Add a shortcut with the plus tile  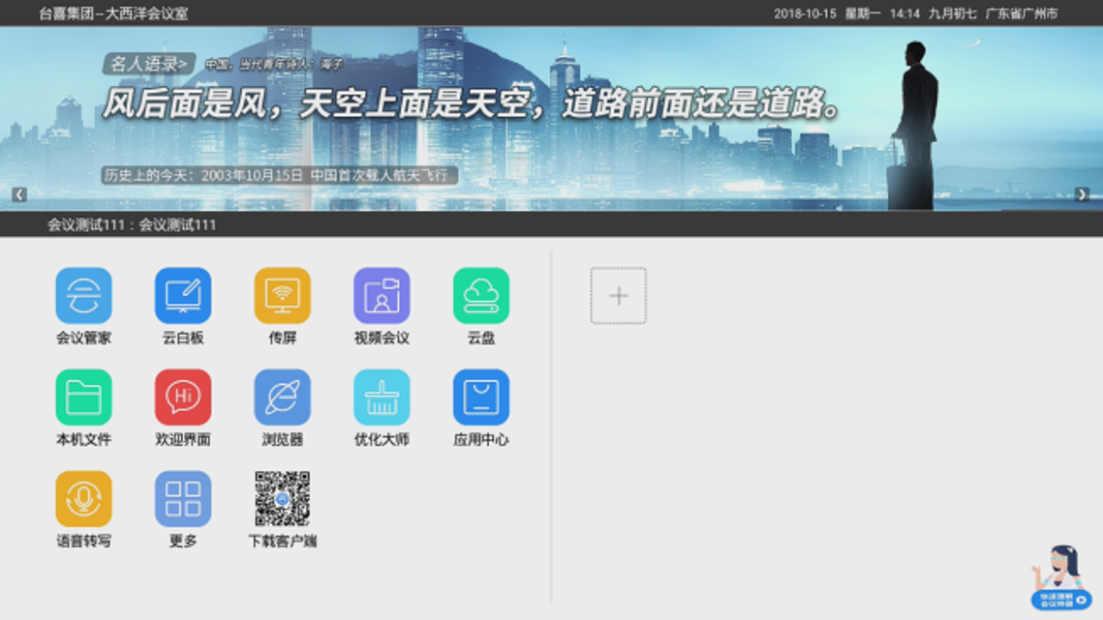click(619, 295)
